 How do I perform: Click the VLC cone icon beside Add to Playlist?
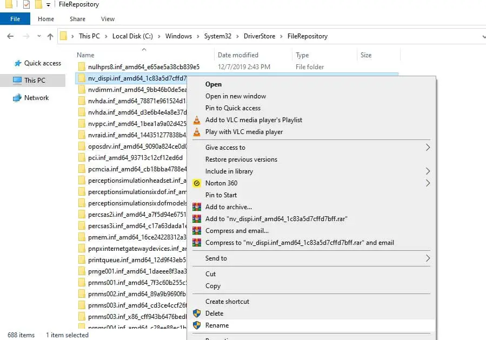pyautogui.click(x=197, y=120)
